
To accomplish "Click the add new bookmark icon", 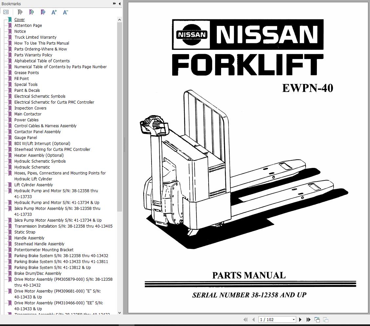I will [31, 12].
